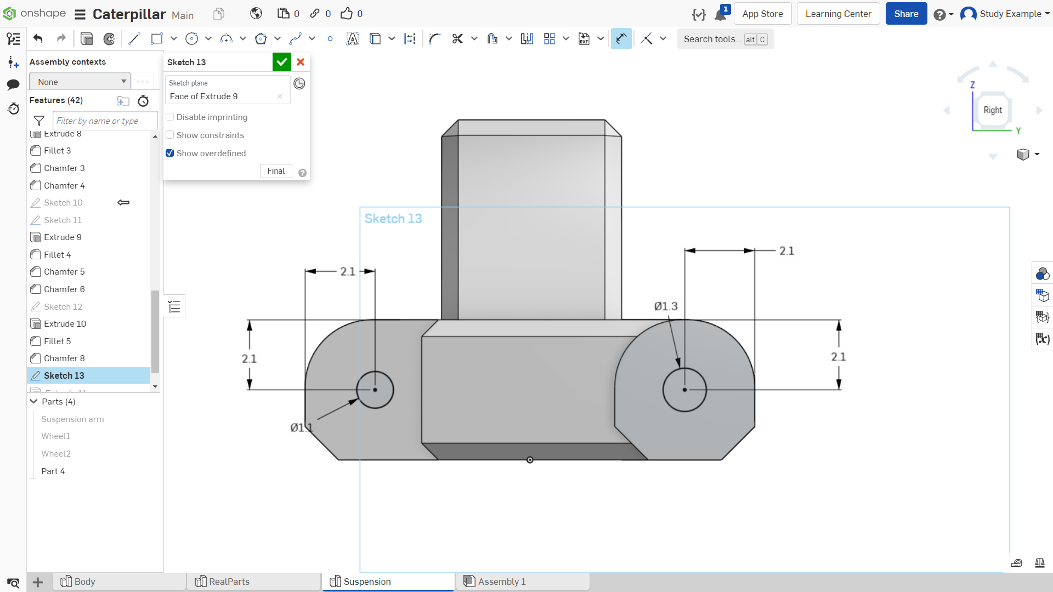Viewport: 1053px width, 592px height.
Task: Check the Show constraints box
Action: click(170, 135)
